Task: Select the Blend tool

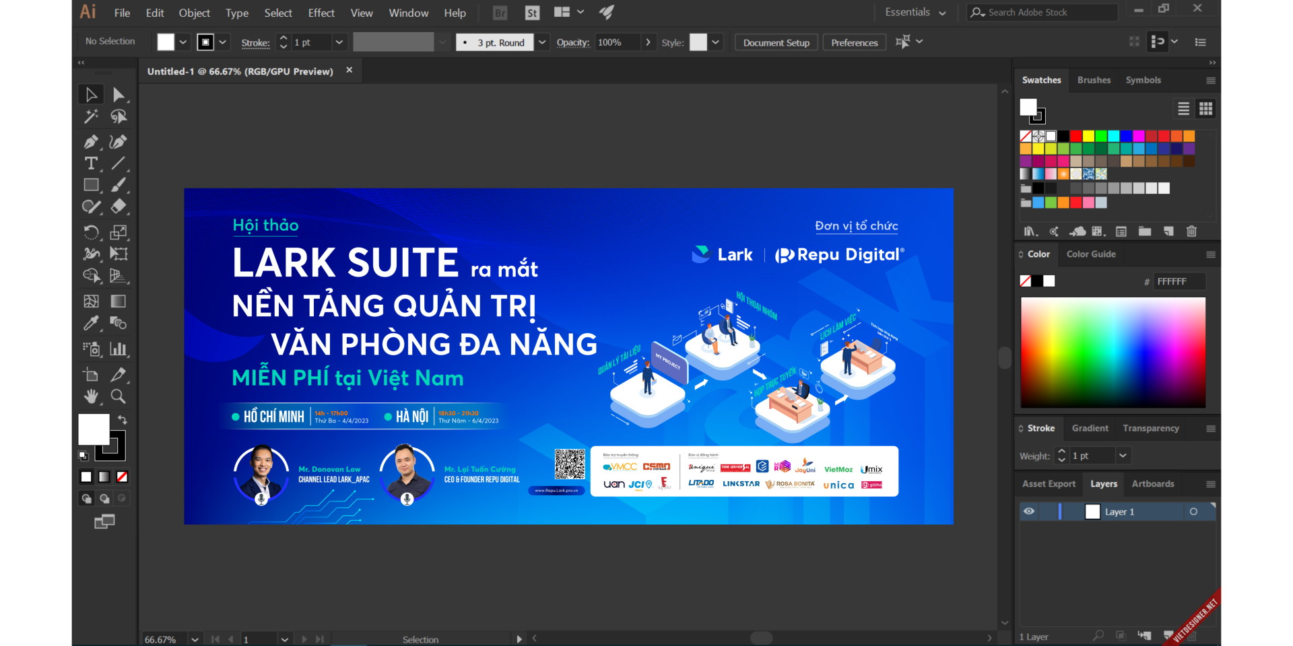Action: 119,323
